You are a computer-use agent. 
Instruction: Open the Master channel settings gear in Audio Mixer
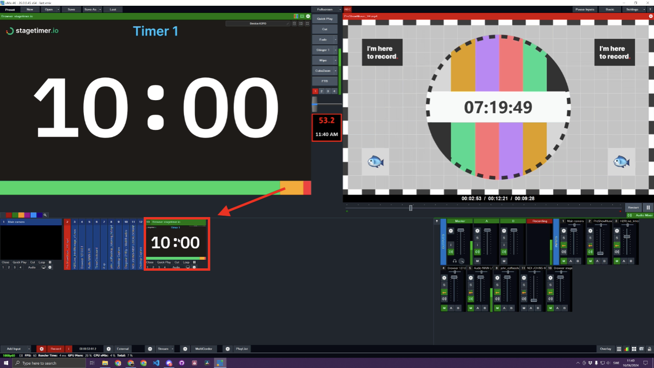[x=451, y=231]
